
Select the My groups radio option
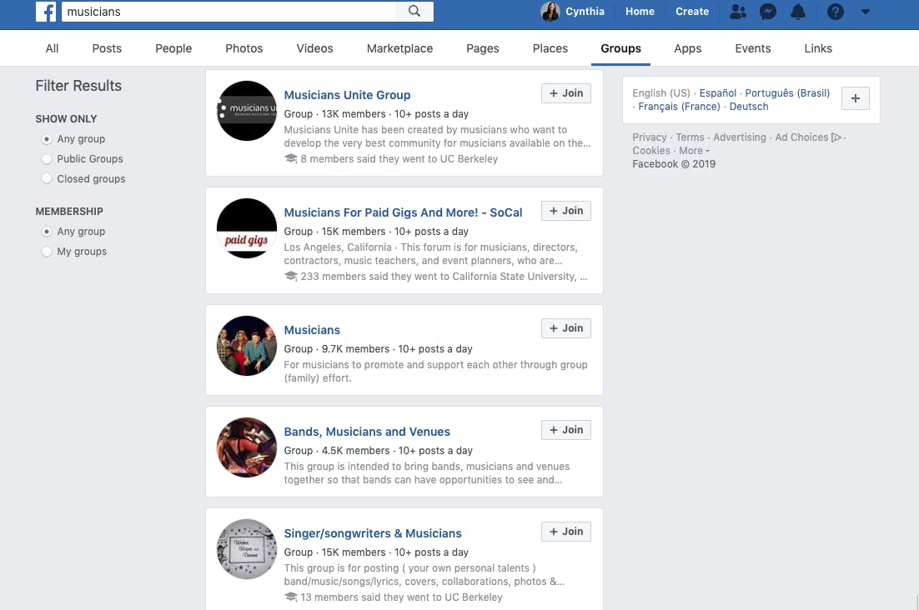point(47,252)
